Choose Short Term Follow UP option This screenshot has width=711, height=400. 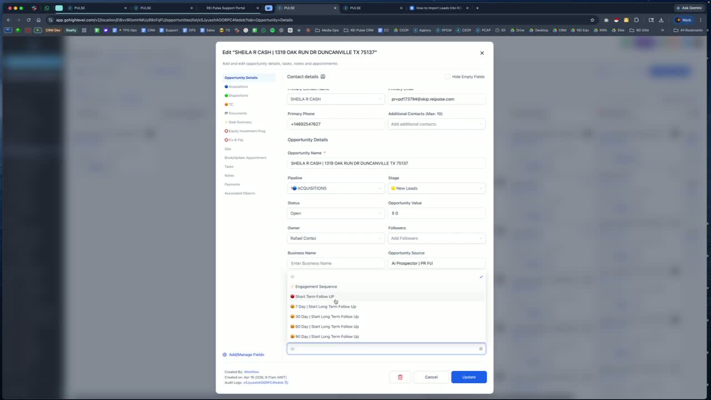387,297
